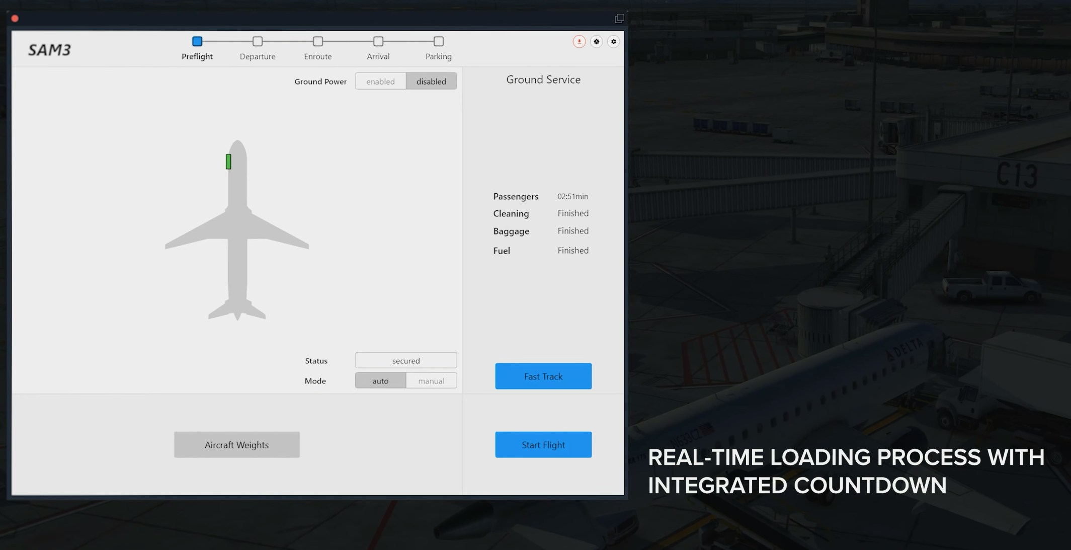Click the red microphone icon
1071x550 pixels.
[x=579, y=42]
